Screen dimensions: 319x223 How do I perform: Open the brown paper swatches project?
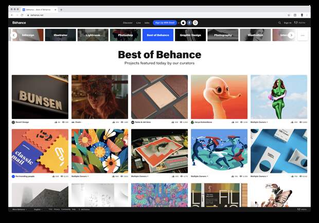pyautogui.click(x=159, y=97)
